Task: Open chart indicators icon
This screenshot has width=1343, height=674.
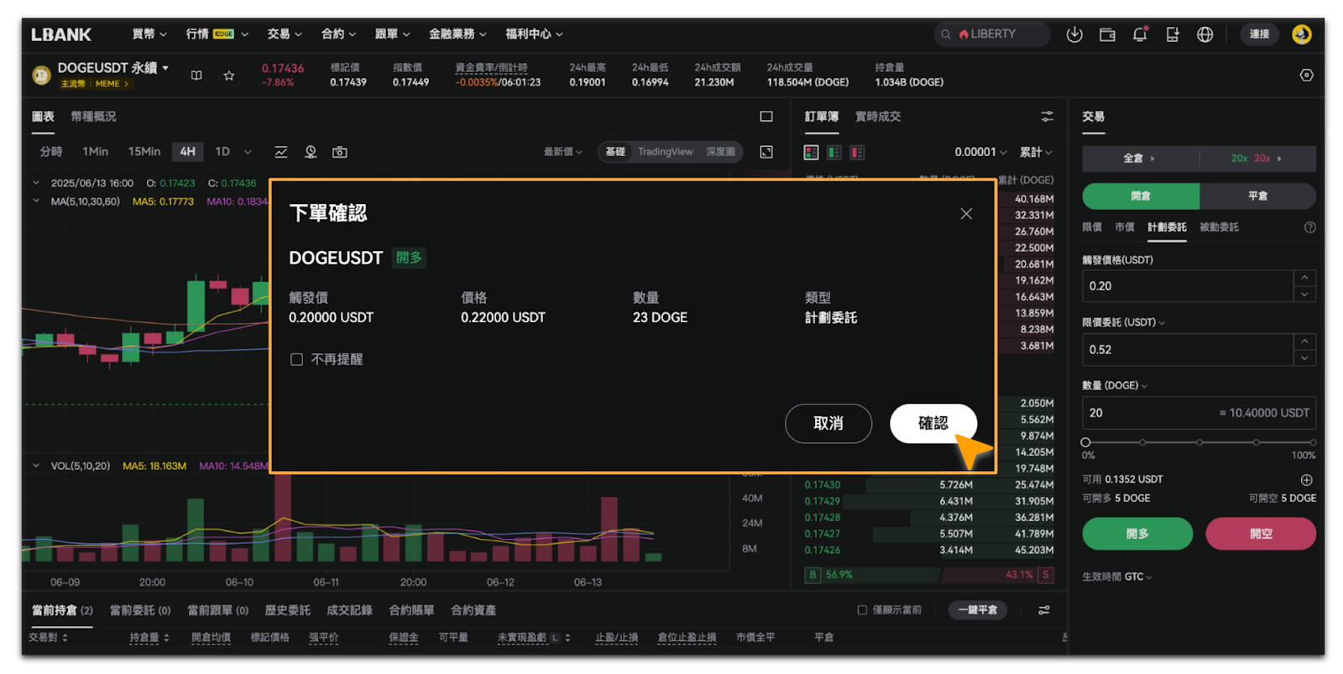Action: point(281,152)
